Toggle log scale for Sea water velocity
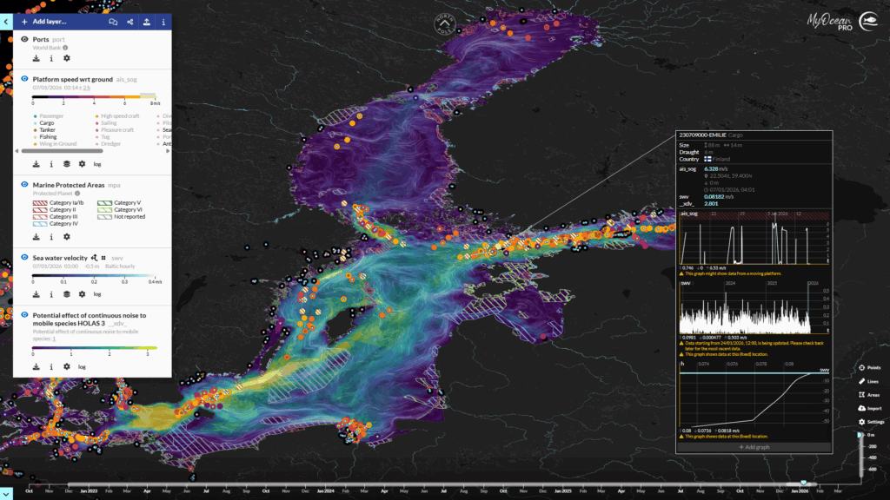Viewport: 890px width, 500px height. pos(98,295)
